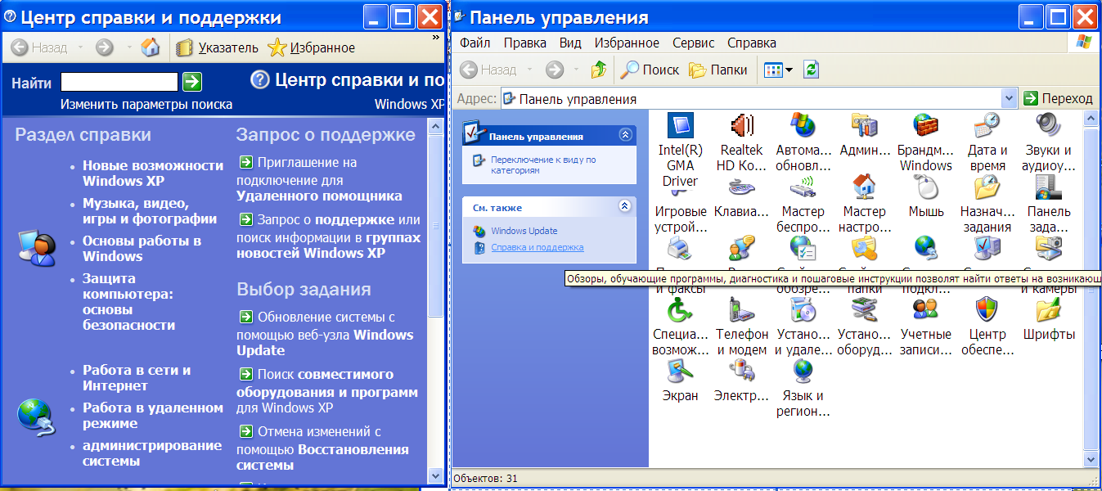Open User Accounts (Учетные записи) icon
The height and width of the screenshot is (491, 1102).
point(926,310)
